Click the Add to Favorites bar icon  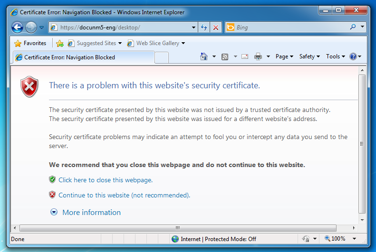point(60,43)
